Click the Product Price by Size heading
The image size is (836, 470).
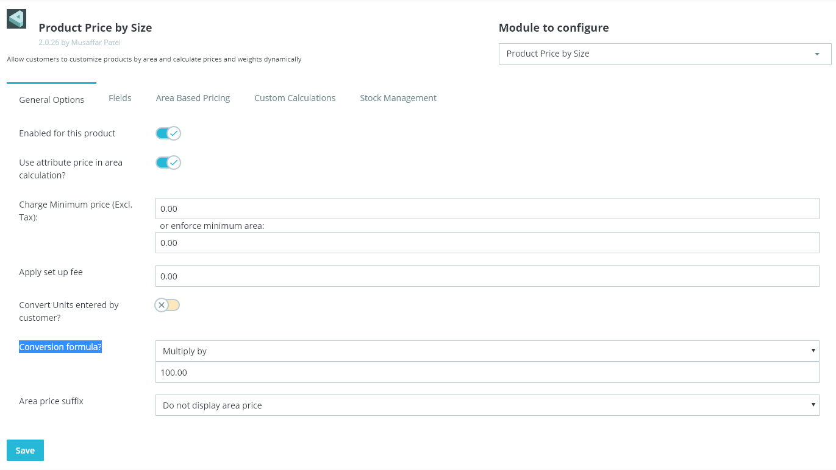tap(95, 27)
